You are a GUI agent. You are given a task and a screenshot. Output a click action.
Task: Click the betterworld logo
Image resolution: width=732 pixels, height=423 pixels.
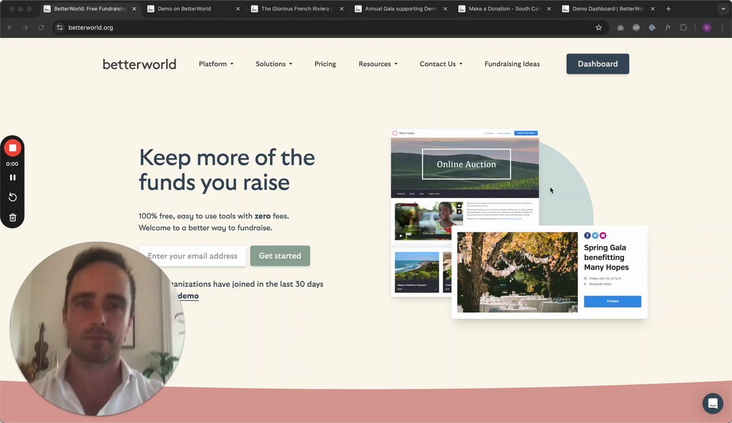click(140, 64)
